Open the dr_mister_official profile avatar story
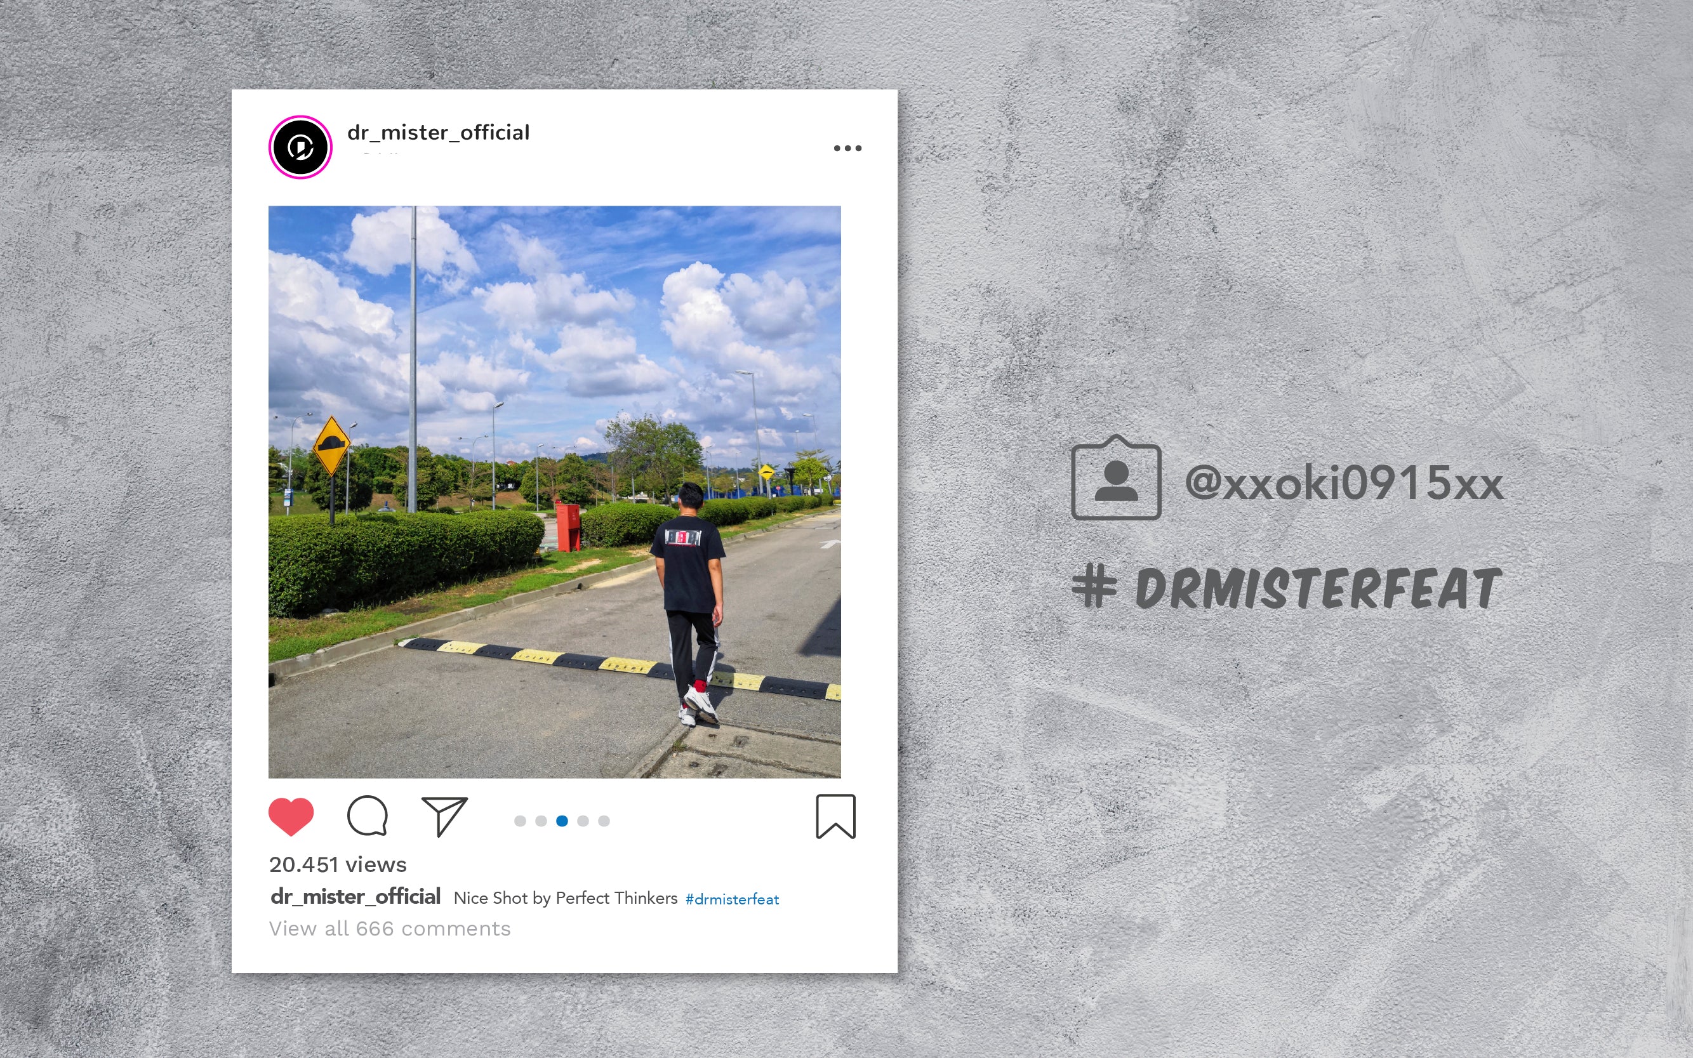Screen dimensions: 1693x1058 pyautogui.click(x=300, y=147)
